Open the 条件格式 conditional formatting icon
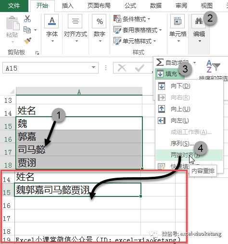 (117, 19)
